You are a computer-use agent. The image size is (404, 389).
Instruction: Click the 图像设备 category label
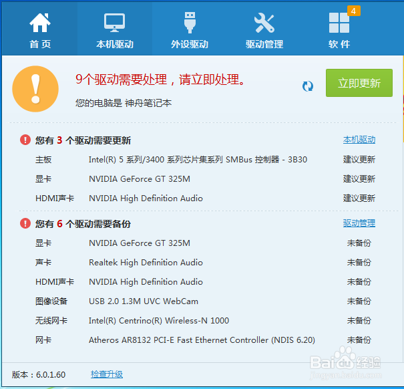point(51,301)
